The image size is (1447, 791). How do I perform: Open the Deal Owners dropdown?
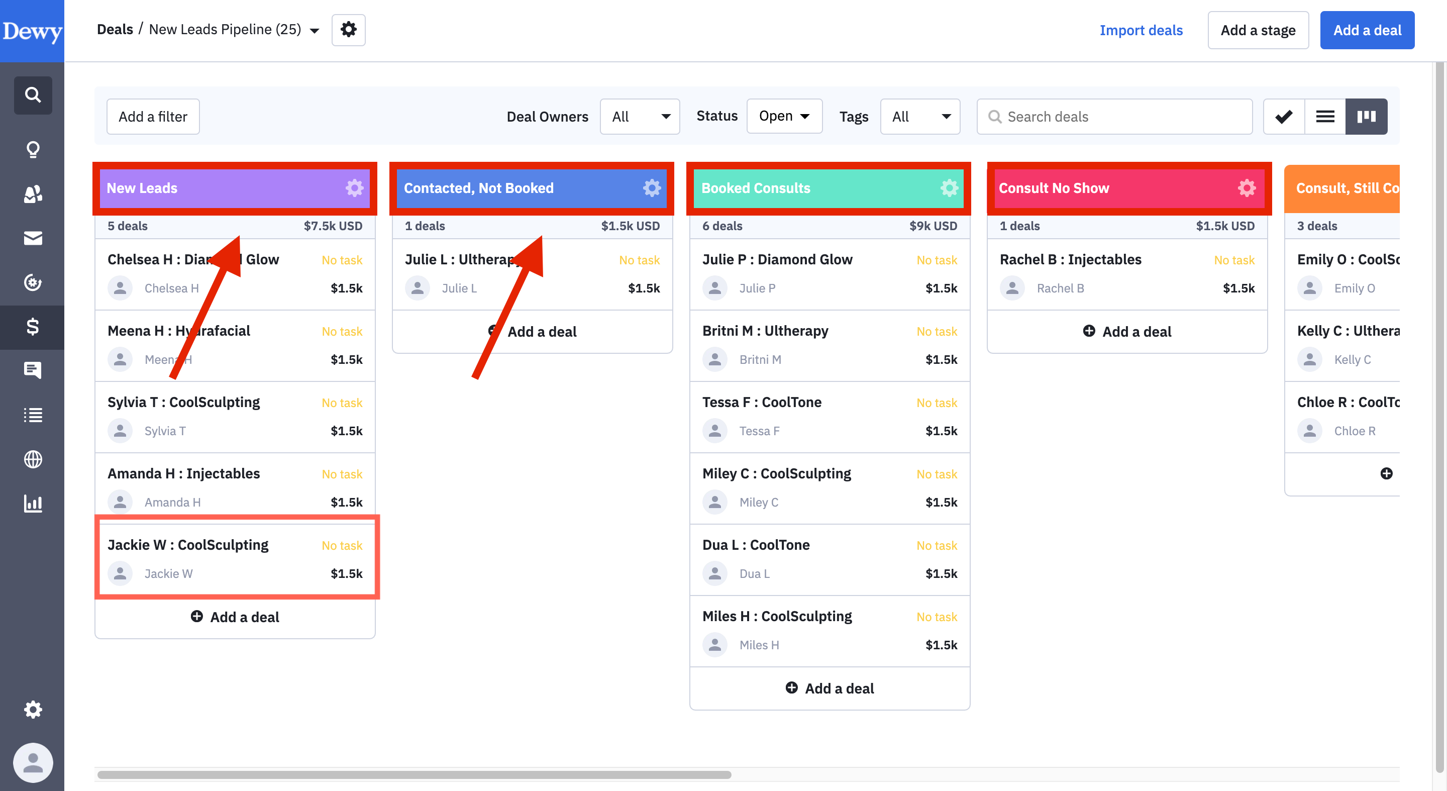(640, 116)
